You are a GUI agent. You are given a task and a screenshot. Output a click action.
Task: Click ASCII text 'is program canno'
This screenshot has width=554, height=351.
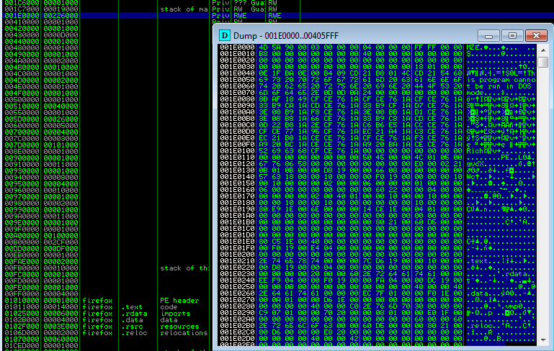[x=501, y=80]
